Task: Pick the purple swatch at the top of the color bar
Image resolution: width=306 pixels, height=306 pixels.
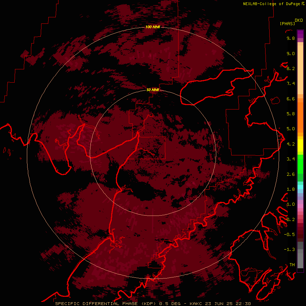Action: click(x=300, y=34)
